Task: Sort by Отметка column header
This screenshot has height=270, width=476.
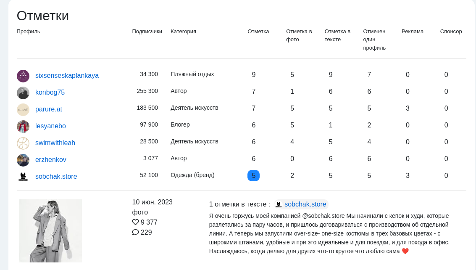Action: pos(258,31)
